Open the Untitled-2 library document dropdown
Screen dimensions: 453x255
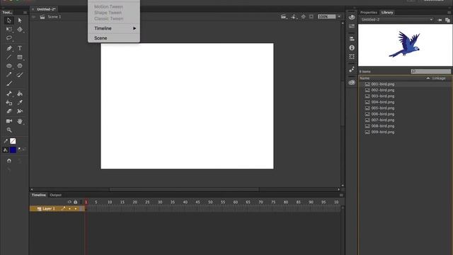coord(397,20)
